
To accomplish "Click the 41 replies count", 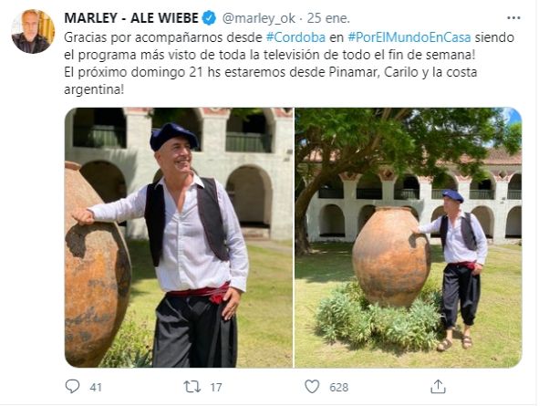I will [96, 387].
